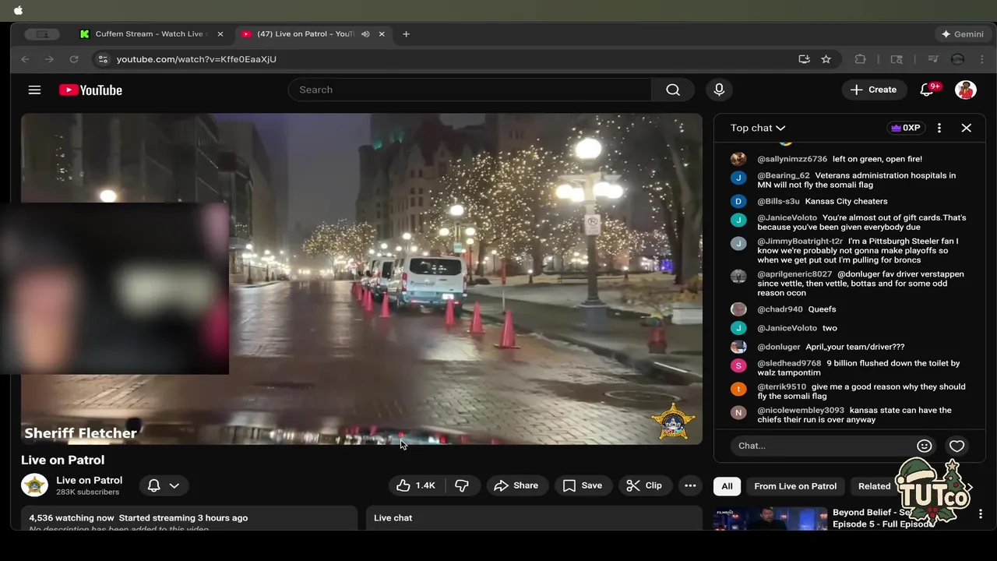
Task: Select the All filter chip
Action: tap(727, 486)
